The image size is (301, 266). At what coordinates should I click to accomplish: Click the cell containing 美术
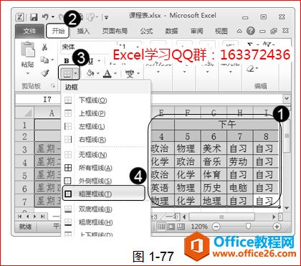click(x=214, y=149)
